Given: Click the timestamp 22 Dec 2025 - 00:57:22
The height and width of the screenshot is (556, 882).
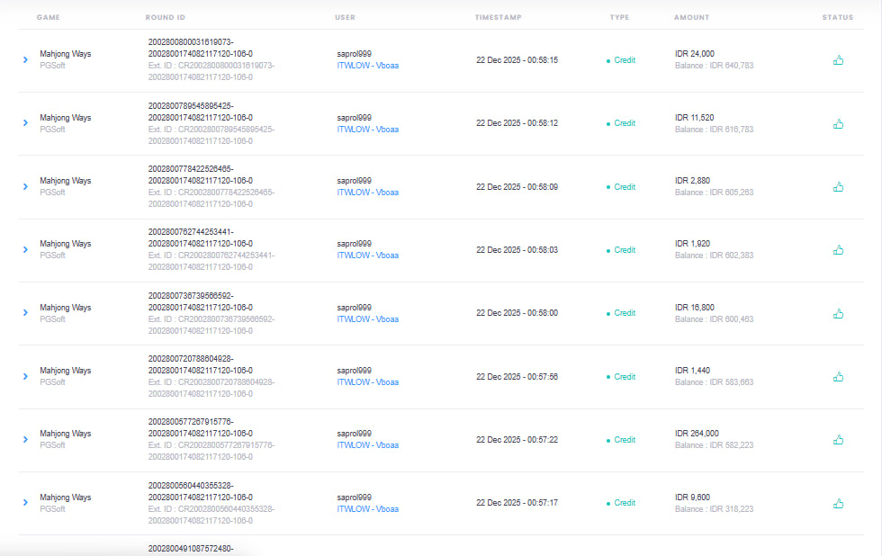Looking at the screenshot, I should pos(517,440).
